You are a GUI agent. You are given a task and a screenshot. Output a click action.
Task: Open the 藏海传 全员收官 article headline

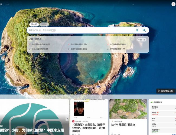89,128
